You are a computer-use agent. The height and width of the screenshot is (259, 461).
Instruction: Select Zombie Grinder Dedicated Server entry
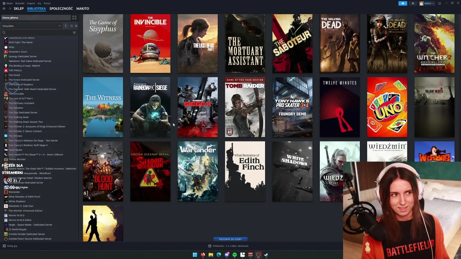coord(26,234)
